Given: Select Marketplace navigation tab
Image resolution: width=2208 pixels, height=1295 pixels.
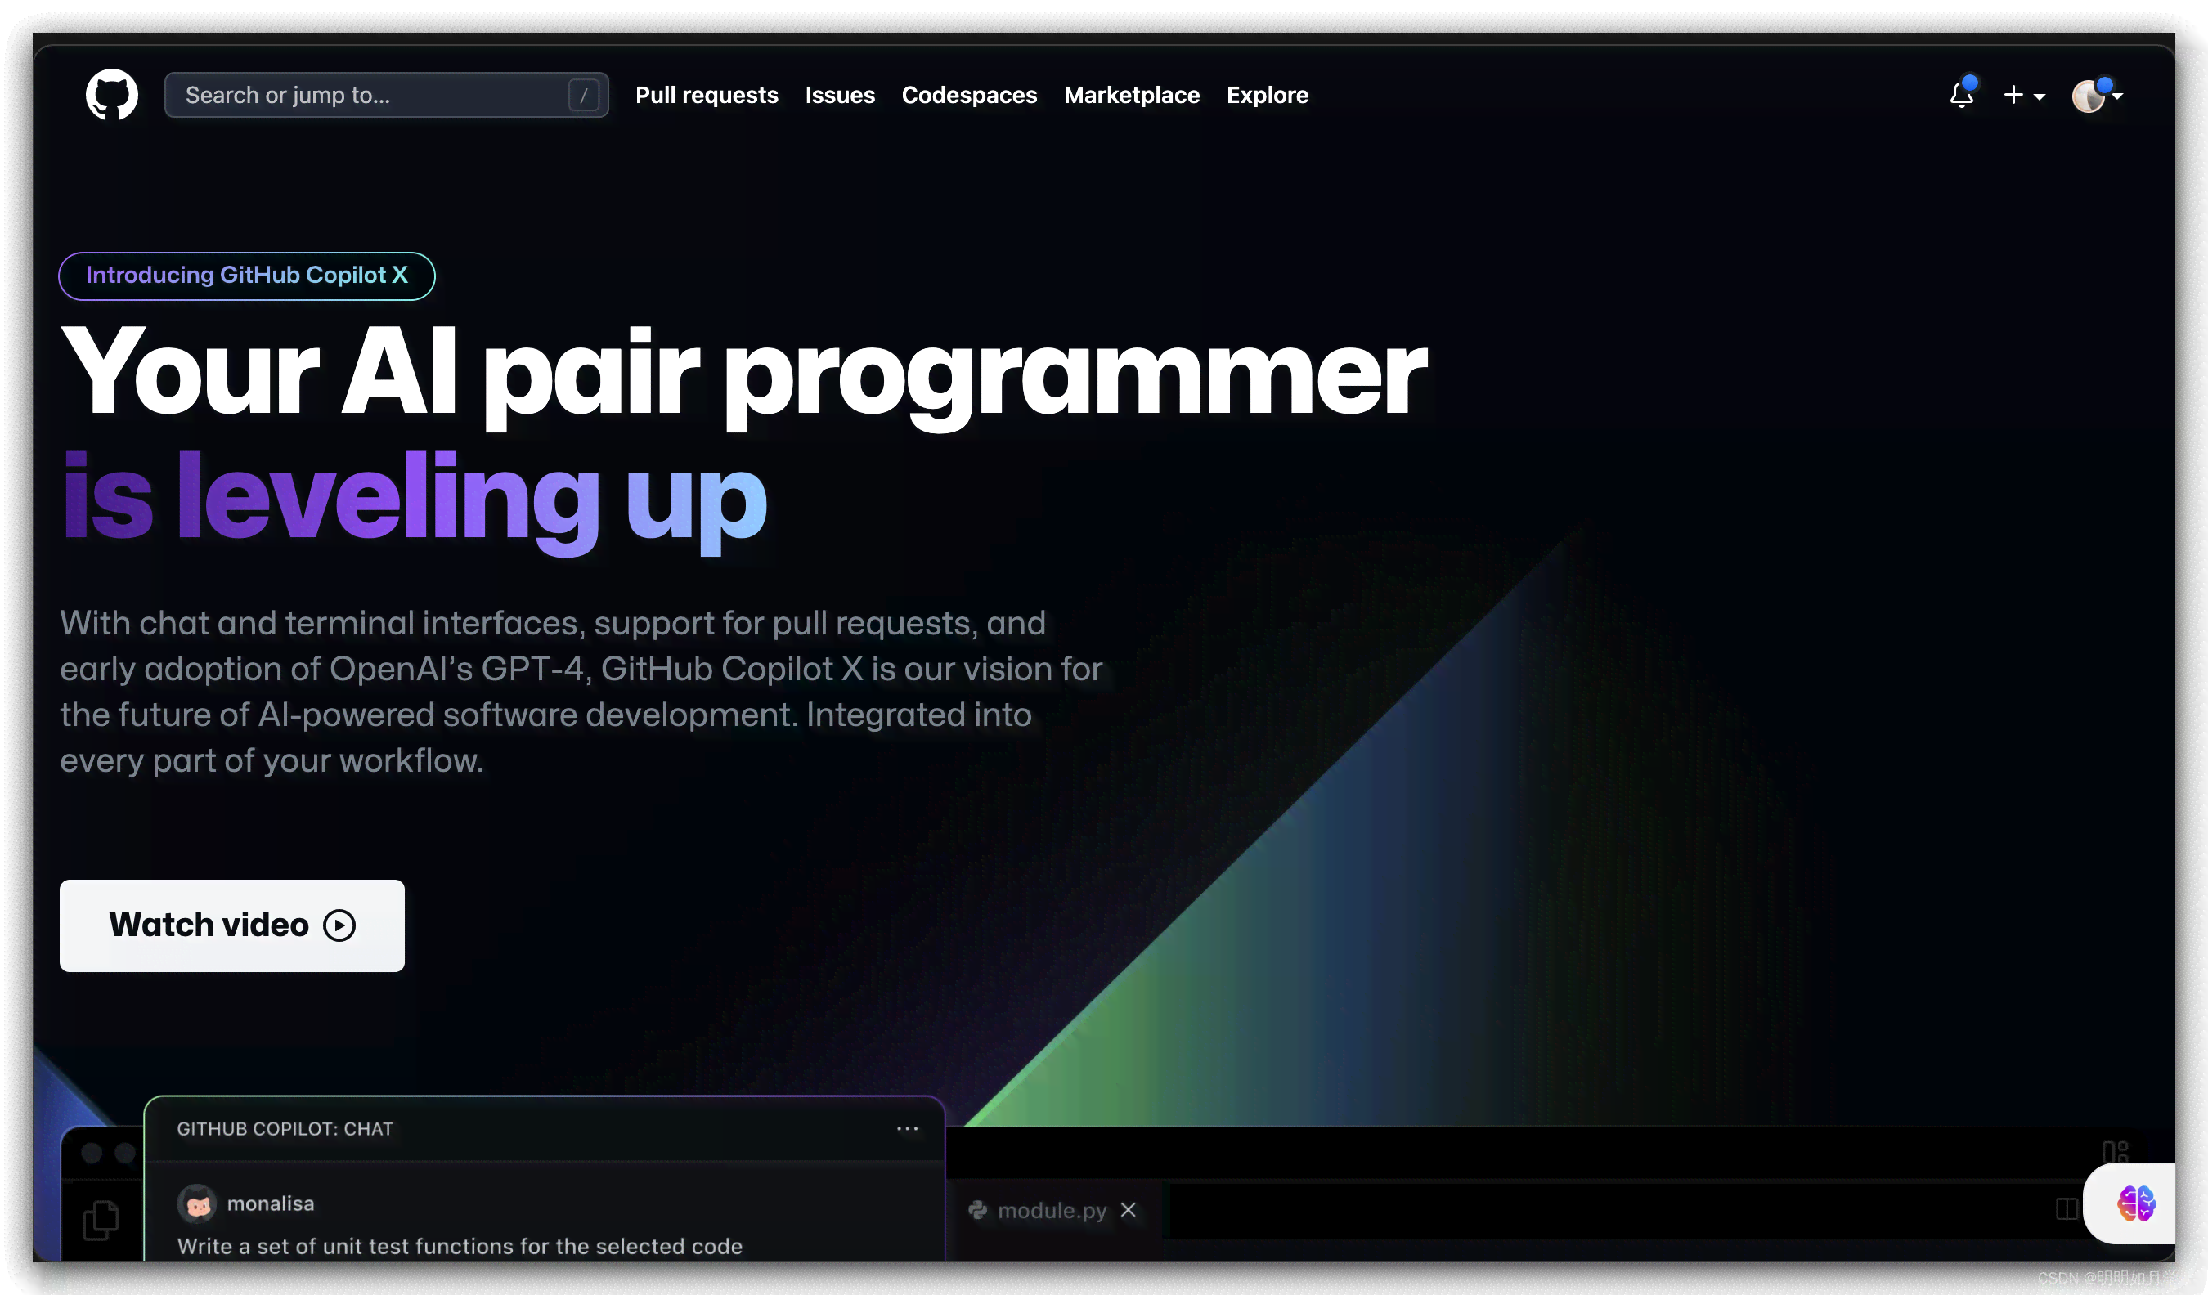Looking at the screenshot, I should click(1132, 94).
